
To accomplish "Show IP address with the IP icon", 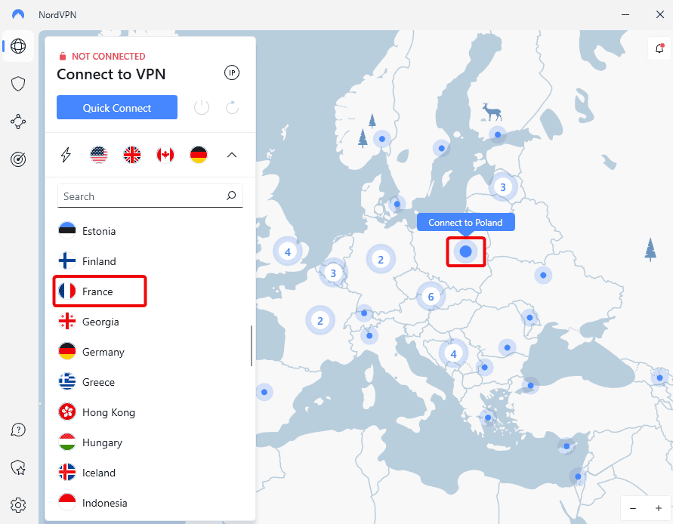I will (x=232, y=73).
